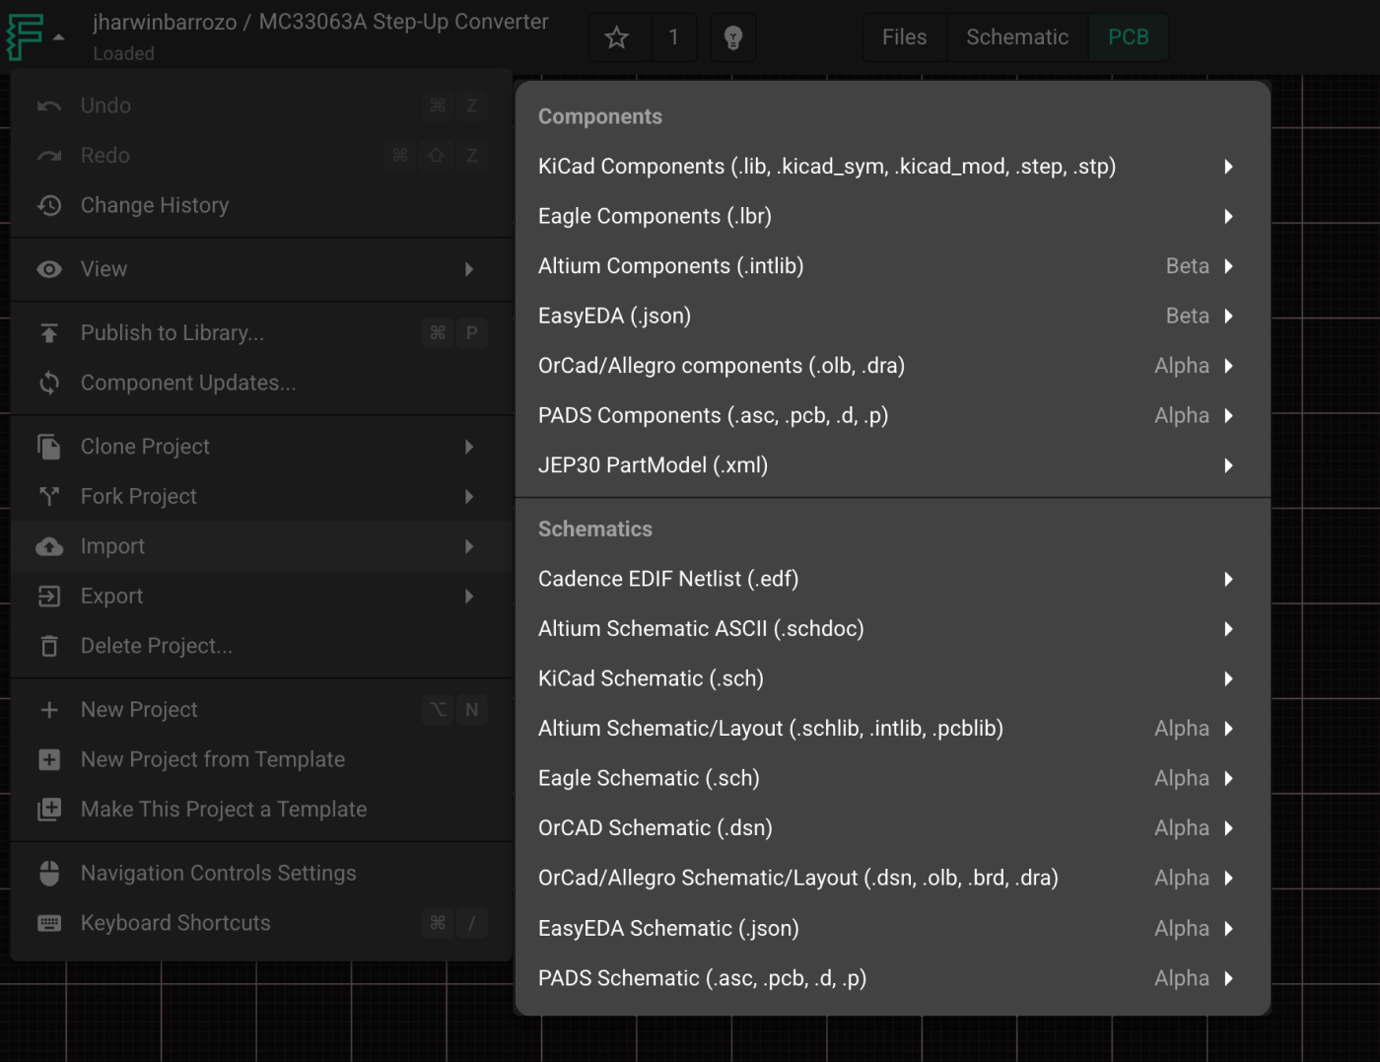Open the Files tab

tap(904, 37)
